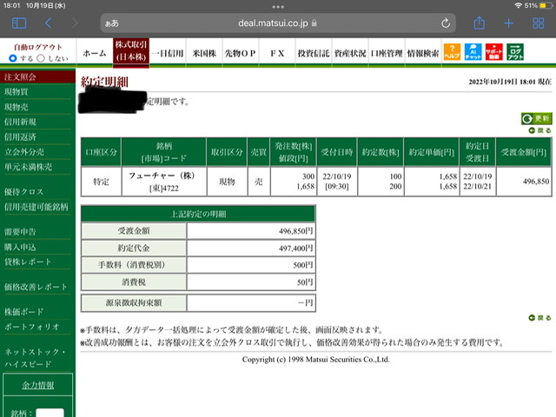
Task: Select 現物売 in the sidebar
Action: (x=17, y=107)
